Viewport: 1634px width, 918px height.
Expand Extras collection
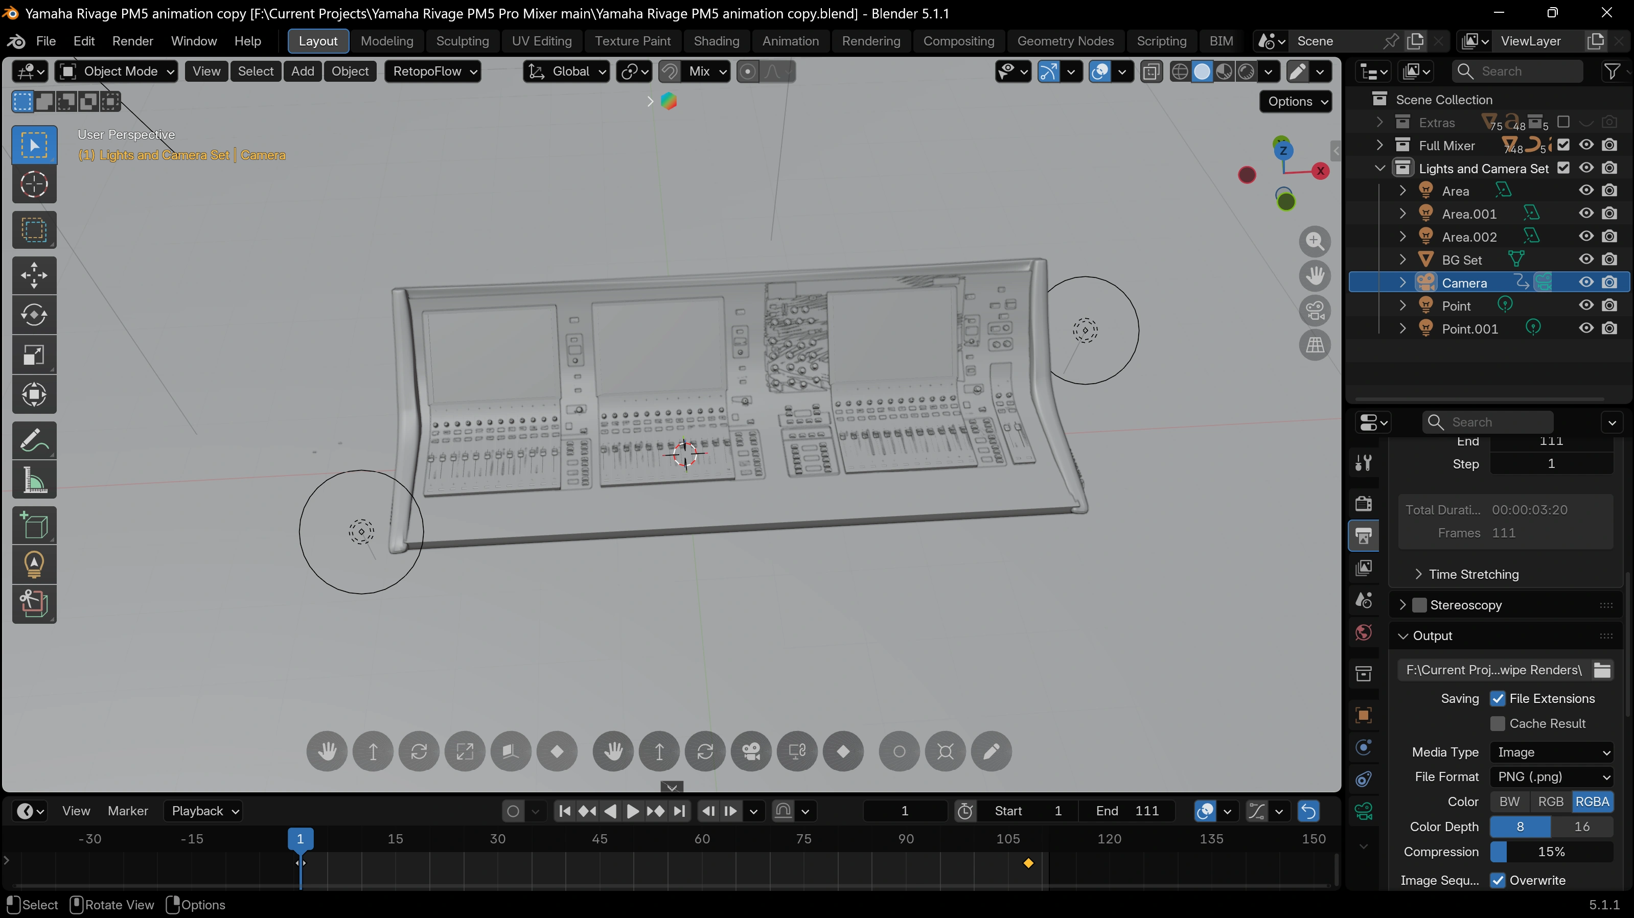1379,123
